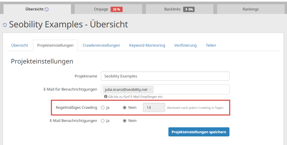287x145 pixels.
Task: Switch to the Rankings tab
Action: [251, 9]
